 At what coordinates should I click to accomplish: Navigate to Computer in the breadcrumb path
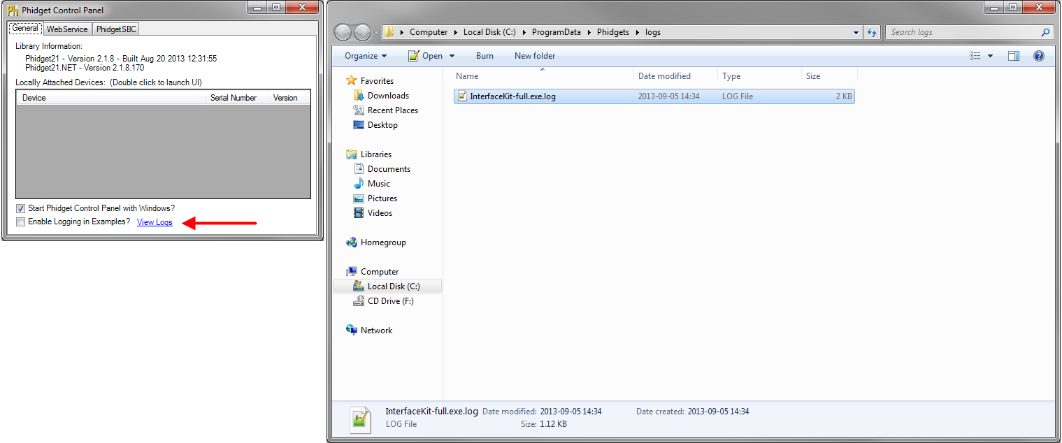pos(429,32)
